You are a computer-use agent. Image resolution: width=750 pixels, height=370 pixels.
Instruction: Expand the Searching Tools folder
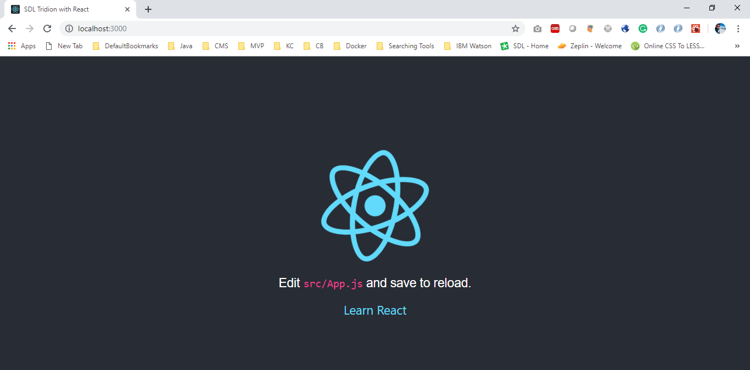point(405,46)
